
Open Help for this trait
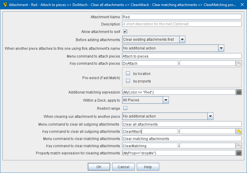[148, 167]
